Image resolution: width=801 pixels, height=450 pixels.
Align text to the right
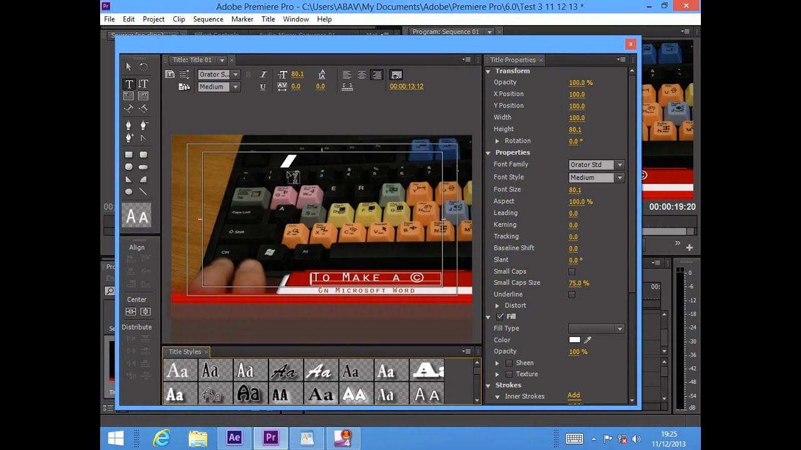[x=377, y=74]
